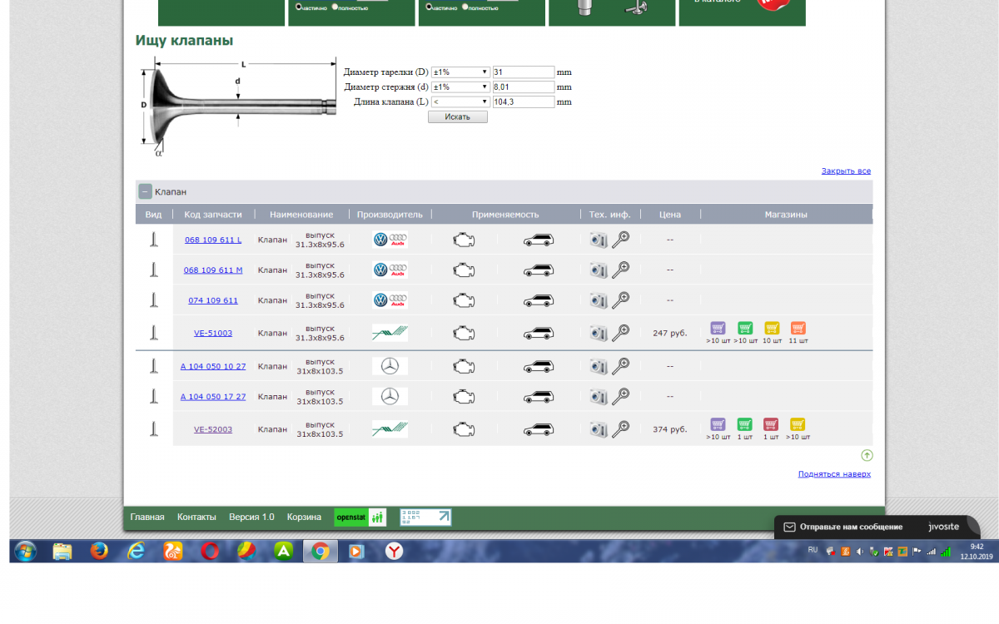
Task: Open magnifier tech info for VE-52003
Action: pos(620,429)
